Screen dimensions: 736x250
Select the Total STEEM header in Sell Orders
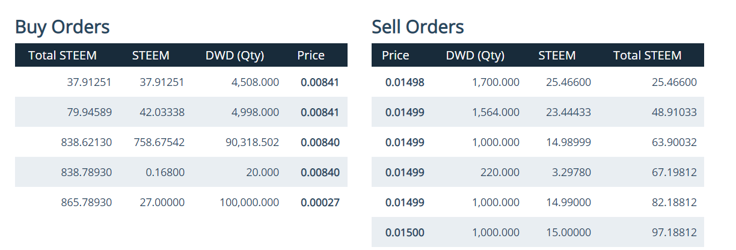click(648, 55)
